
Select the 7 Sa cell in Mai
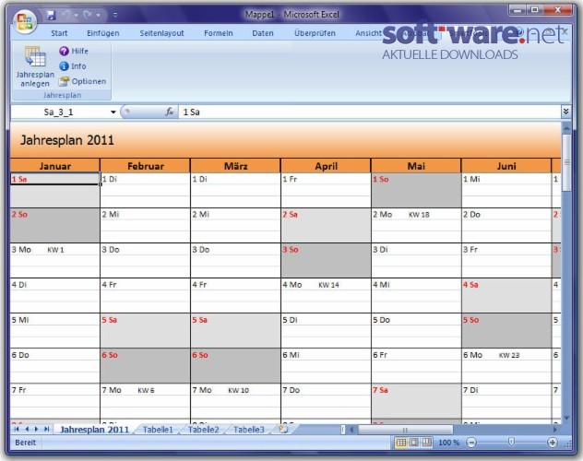[x=416, y=390]
